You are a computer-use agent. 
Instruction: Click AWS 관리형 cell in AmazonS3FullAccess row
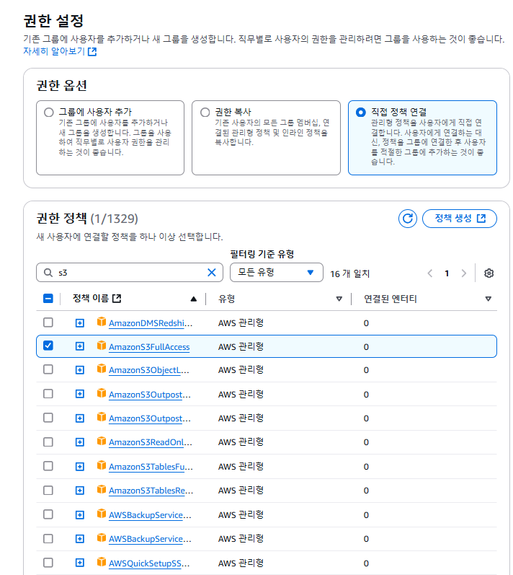click(x=241, y=346)
